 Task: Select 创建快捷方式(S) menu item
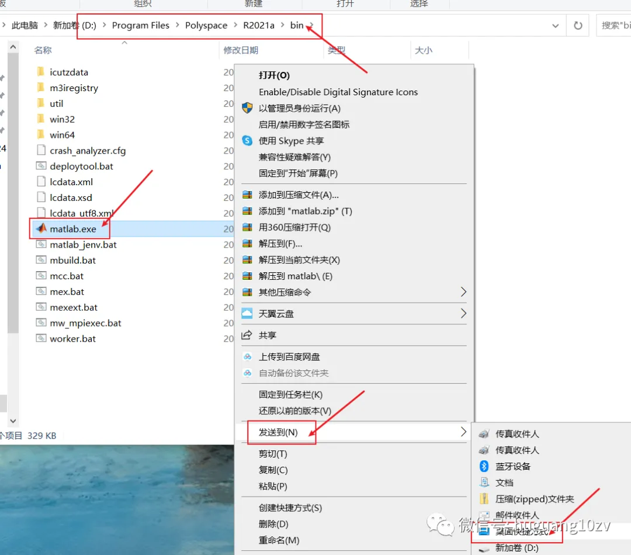click(290, 508)
